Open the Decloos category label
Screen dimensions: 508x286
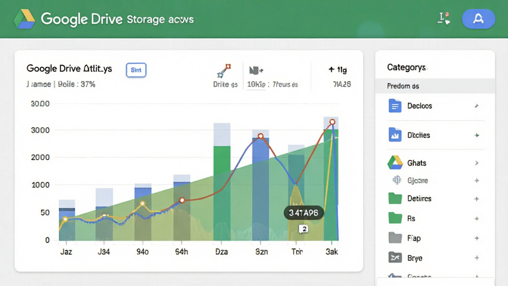(x=420, y=106)
